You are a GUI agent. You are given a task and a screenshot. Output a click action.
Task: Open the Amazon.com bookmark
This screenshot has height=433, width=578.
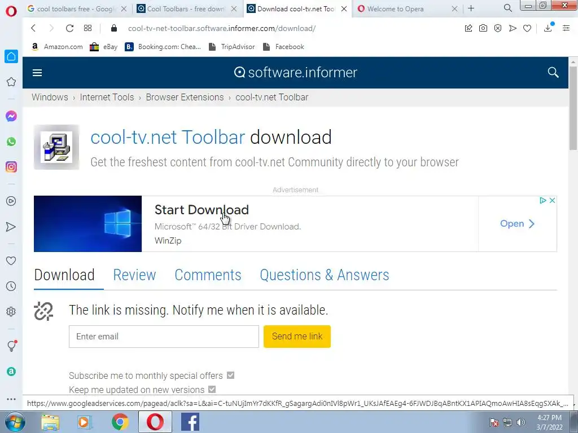(x=57, y=47)
